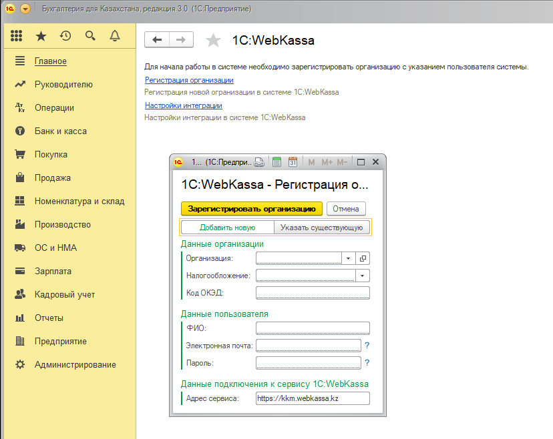Image resolution: width=553 pixels, height=439 pixels.
Task: Click Руководителю chart line icon
Action: tap(20, 84)
